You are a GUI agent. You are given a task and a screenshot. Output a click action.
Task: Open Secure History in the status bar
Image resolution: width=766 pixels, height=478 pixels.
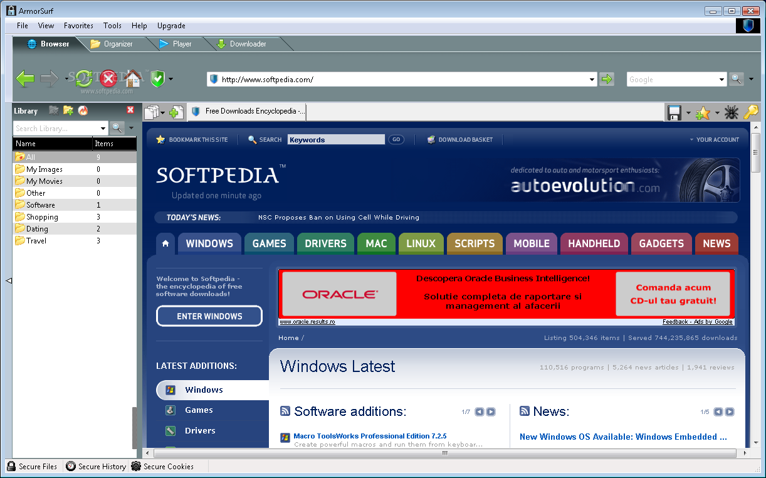coord(96,466)
